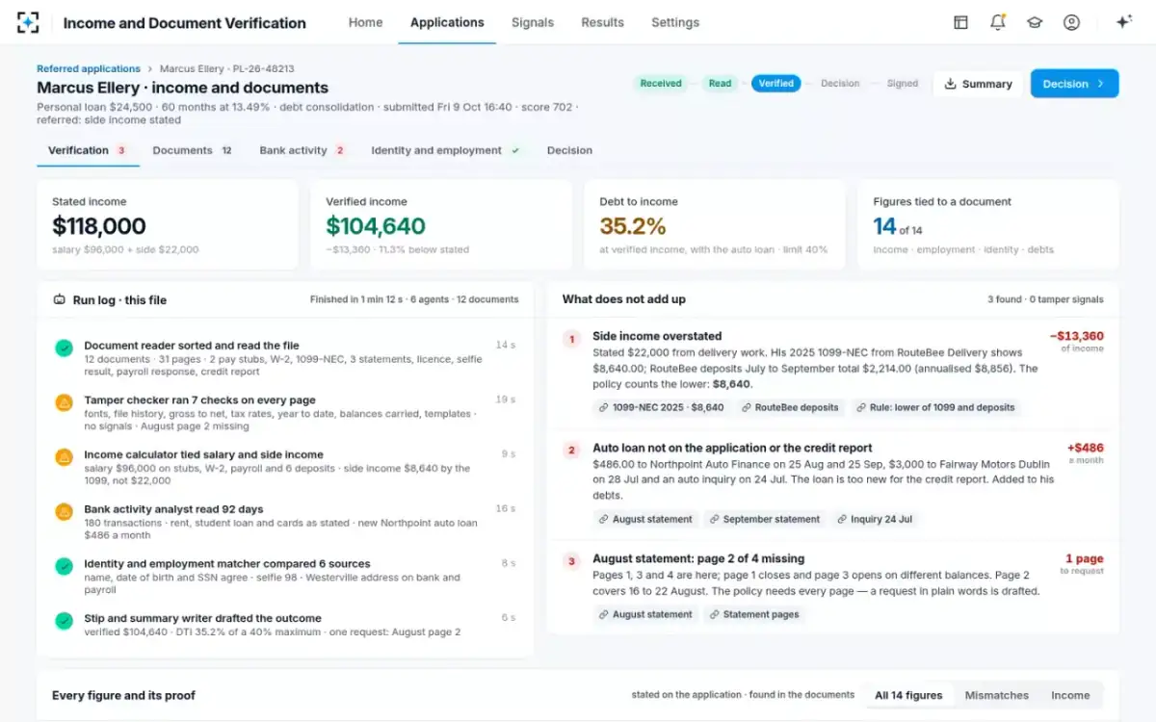The width and height of the screenshot is (1156, 722).
Task: Open the August statement chip under page 2 missing
Action: click(645, 614)
